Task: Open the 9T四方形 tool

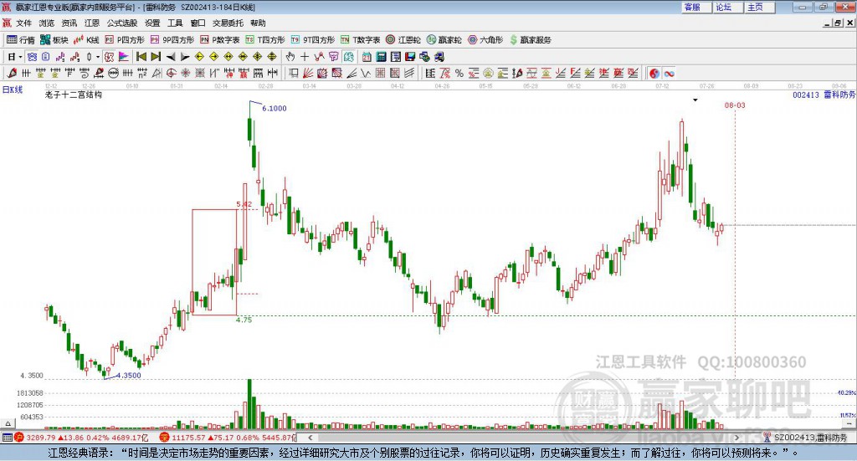Action: click(313, 40)
